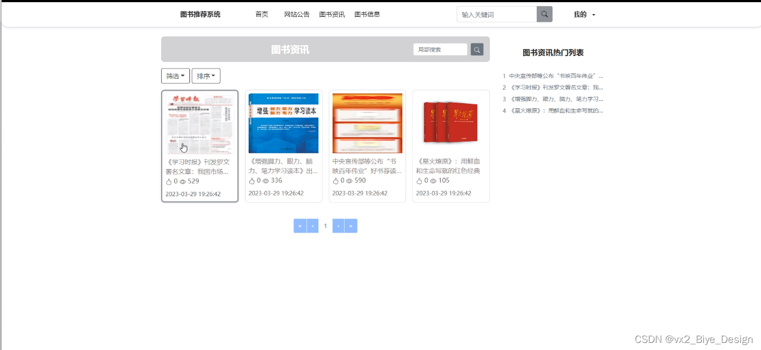Open the 《学习时报》 newspaper thumbnail
761x350 pixels.
tap(200, 123)
